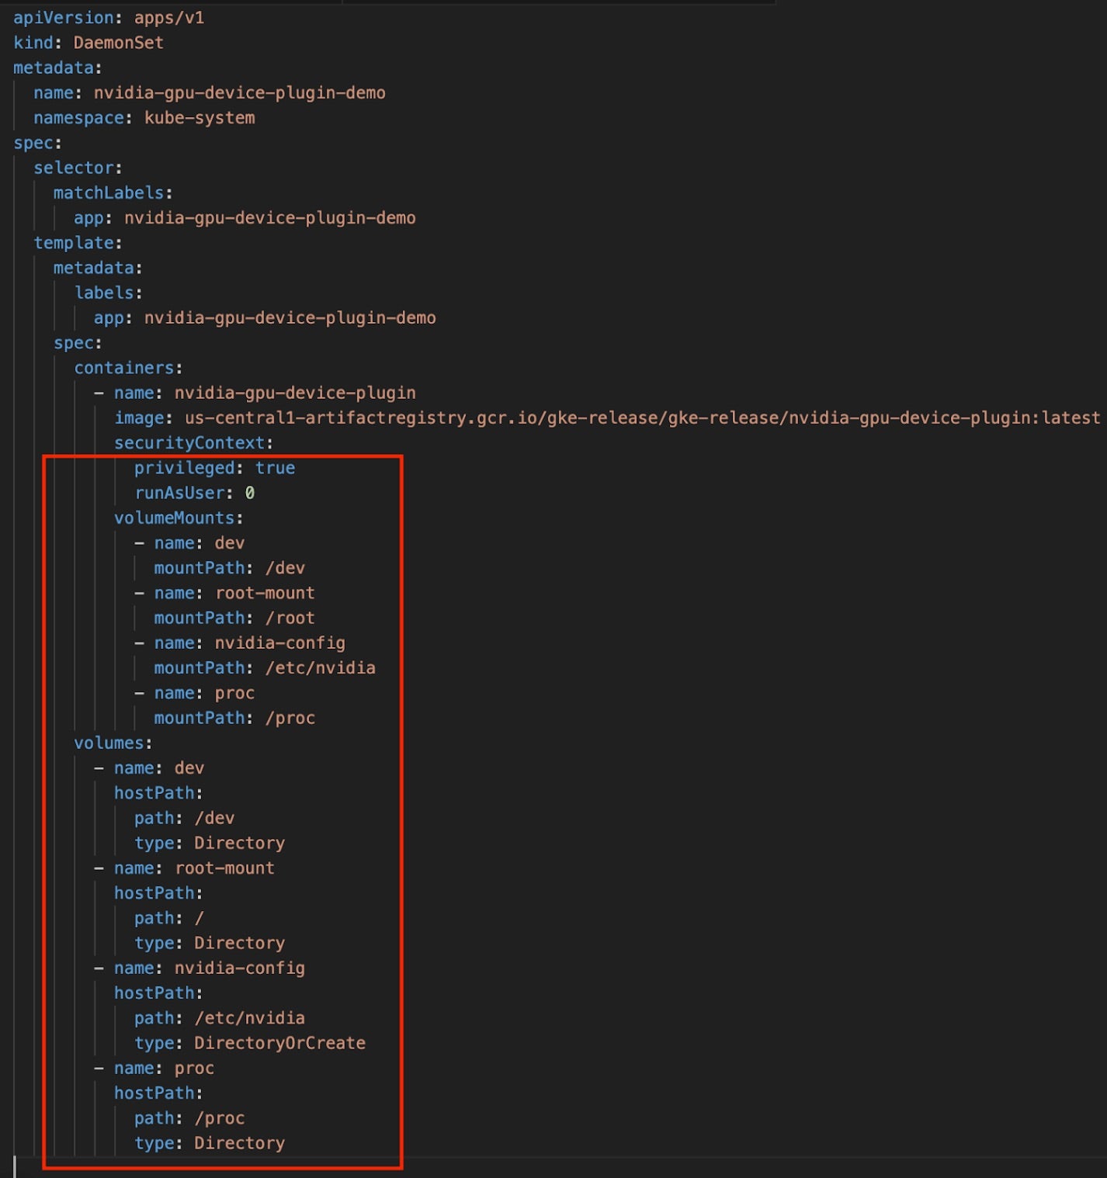1107x1178 pixels.
Task: Click the /etc/nvidia mountPath value
Action: 320,668
